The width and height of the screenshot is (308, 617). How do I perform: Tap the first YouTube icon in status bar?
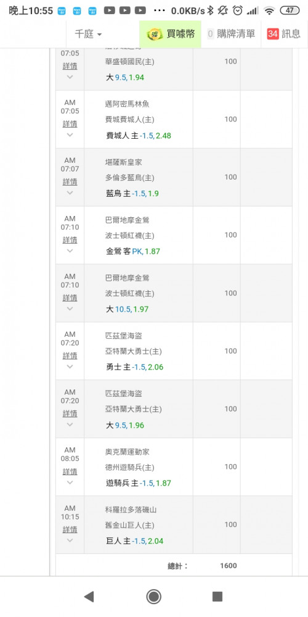pyautogui.click(x=109, y=11)
